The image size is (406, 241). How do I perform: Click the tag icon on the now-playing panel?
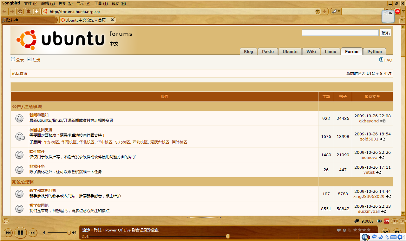(x=350, y=230)
